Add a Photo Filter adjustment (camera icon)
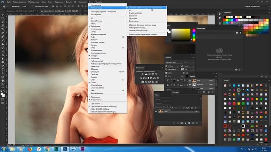The height and width of the screenshot is (152, 271). pos(151,78)
